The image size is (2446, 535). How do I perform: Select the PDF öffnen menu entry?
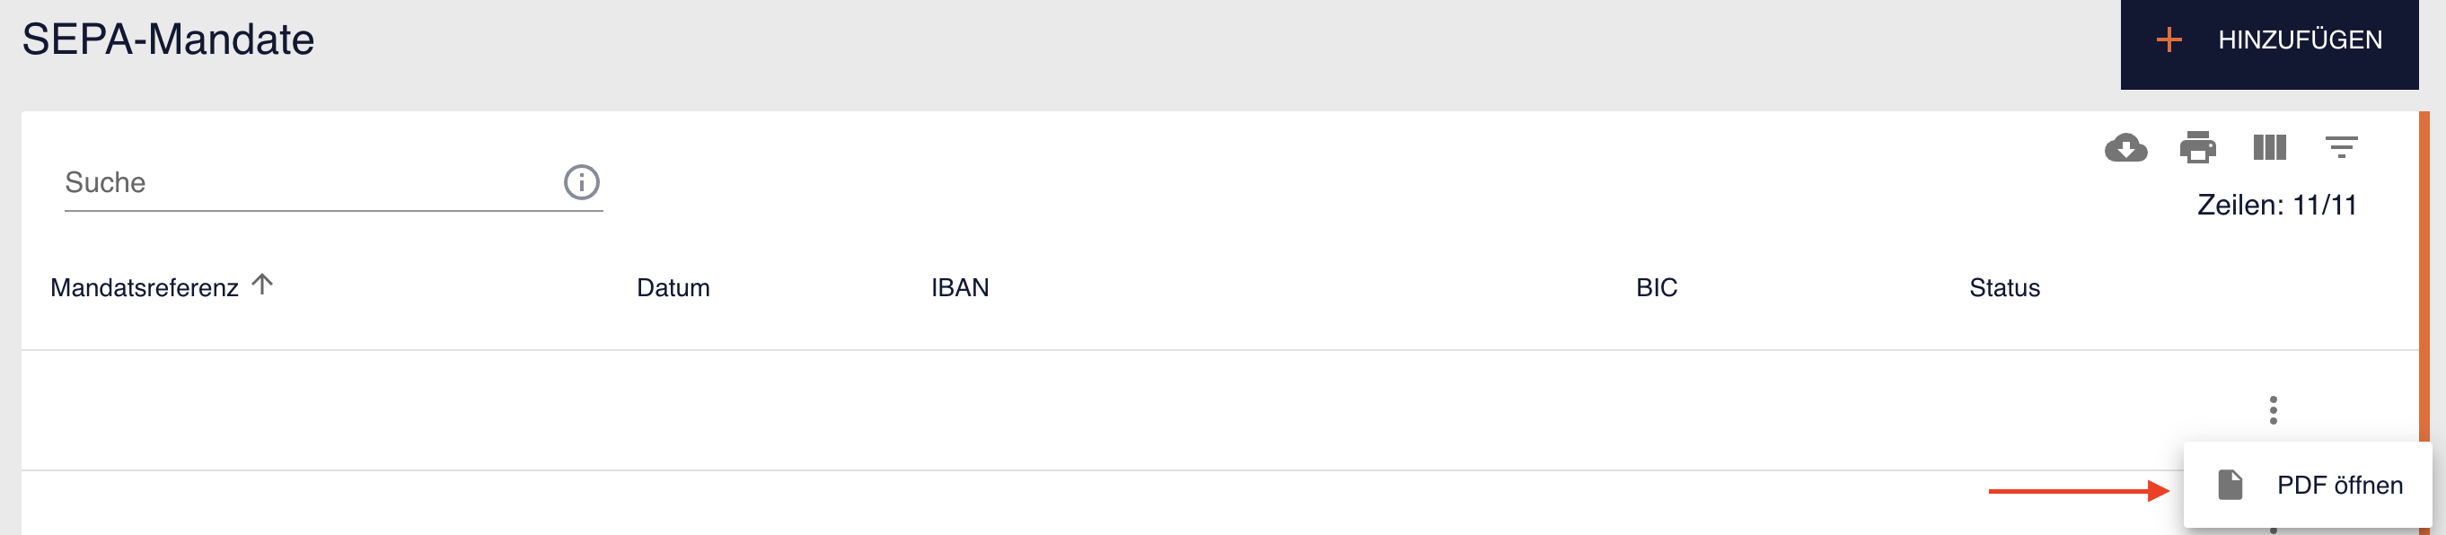click(2339, 486)
